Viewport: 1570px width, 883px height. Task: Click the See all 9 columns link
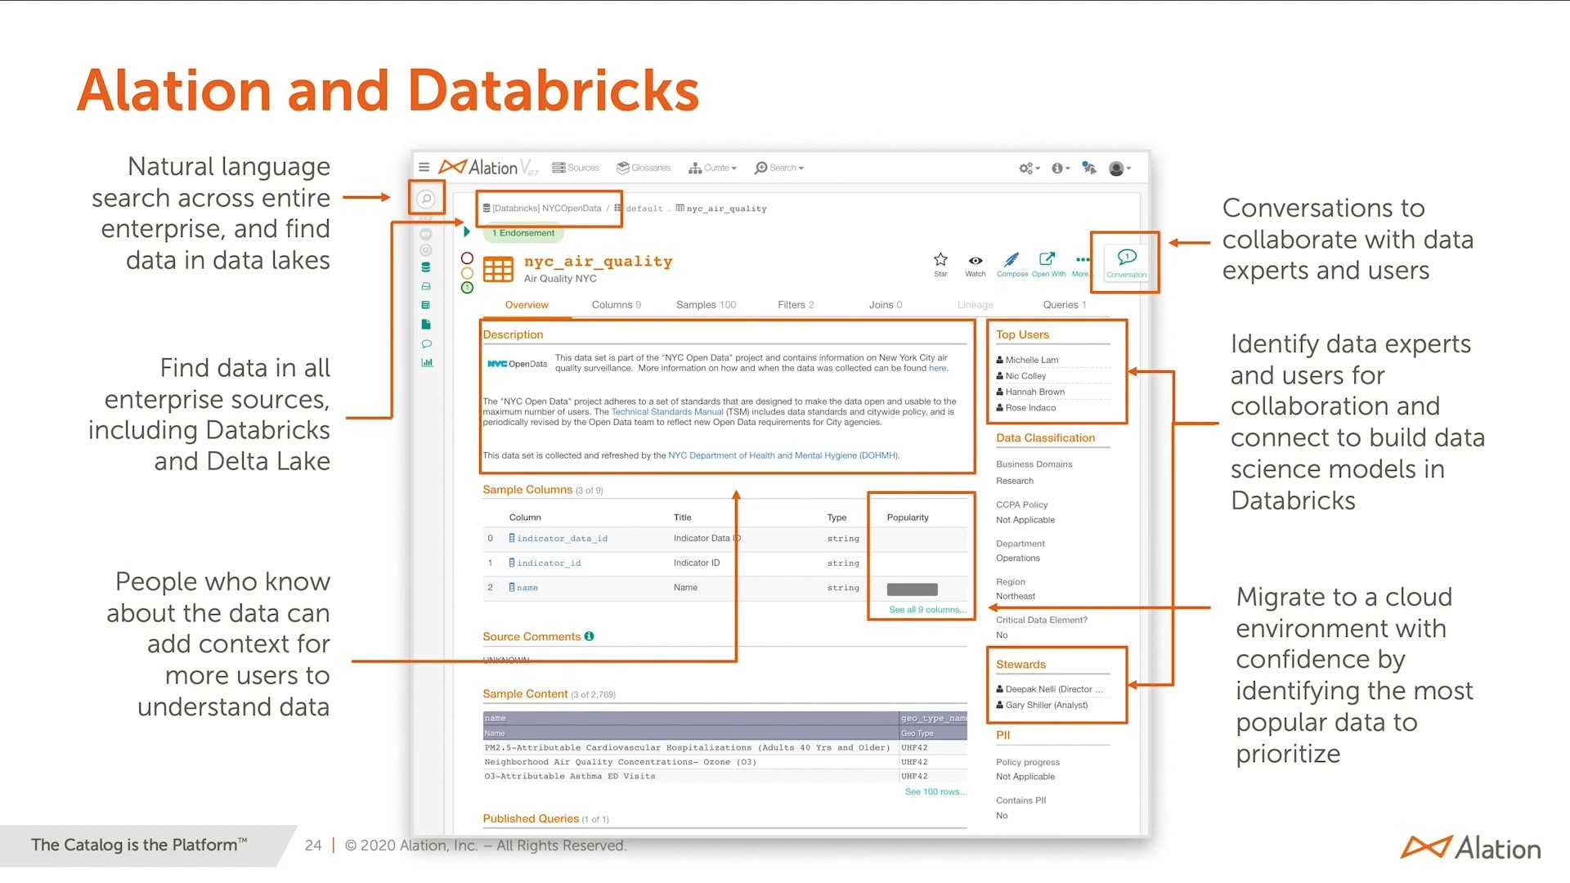[x=926, y=609]
